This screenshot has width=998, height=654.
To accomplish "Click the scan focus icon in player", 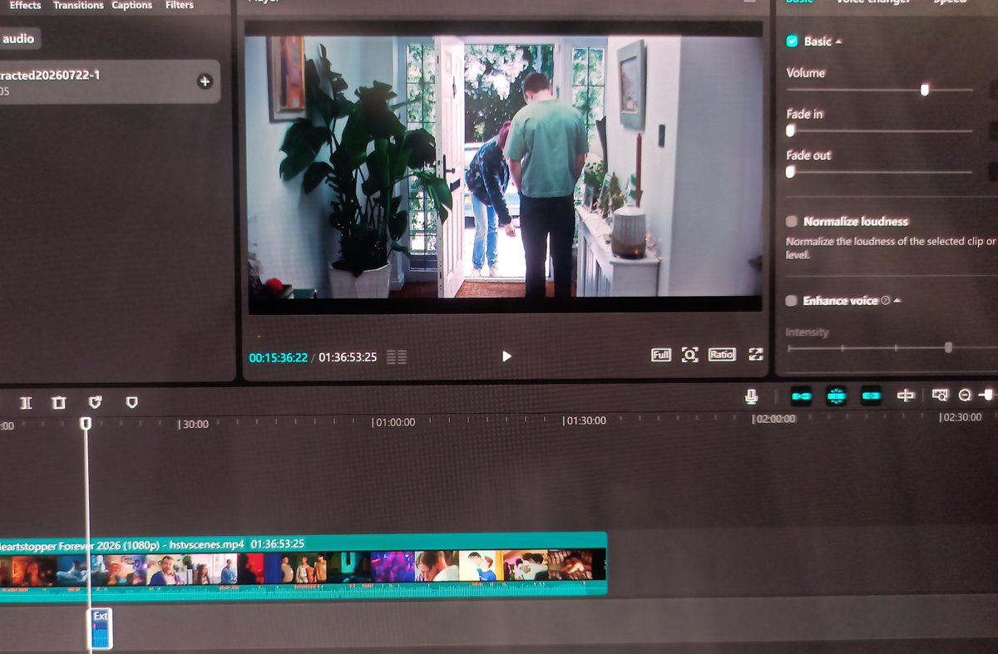I will click(x=689, y=355).
